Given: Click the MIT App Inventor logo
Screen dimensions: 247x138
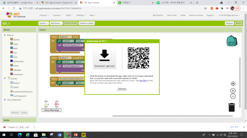Looking at the screenshot, I should (x=15, y=15).
